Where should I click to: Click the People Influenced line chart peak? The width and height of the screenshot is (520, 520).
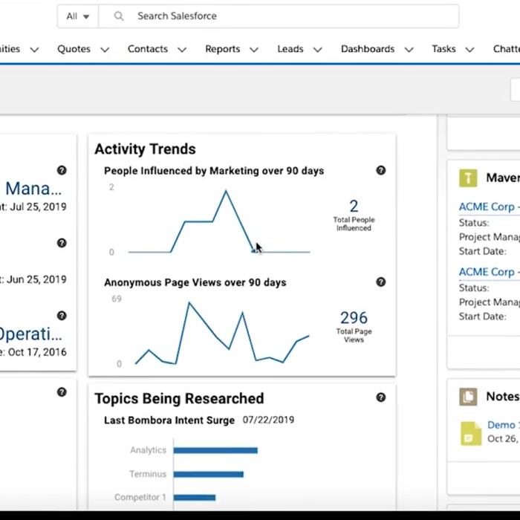click(x=226, y=191)
